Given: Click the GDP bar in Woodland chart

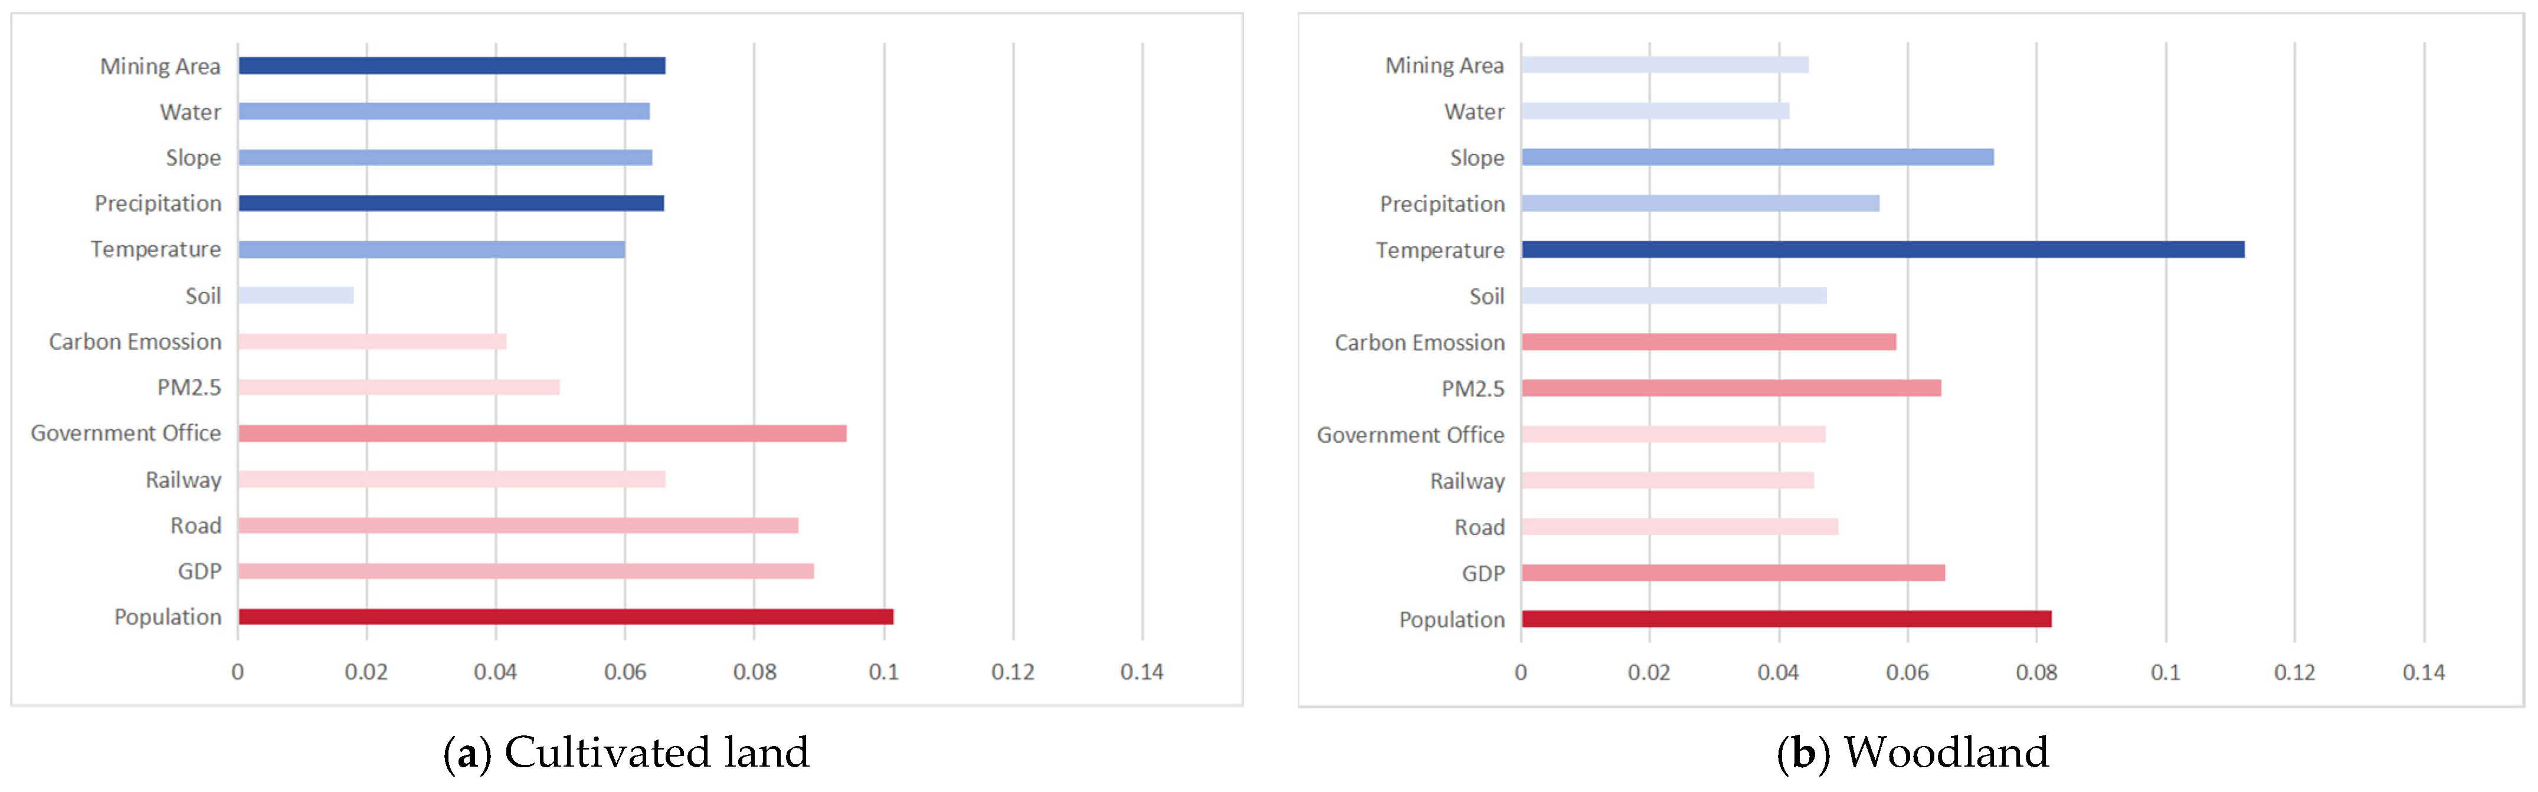Looking at the screenshot, I should click(x=1733, y=573).
